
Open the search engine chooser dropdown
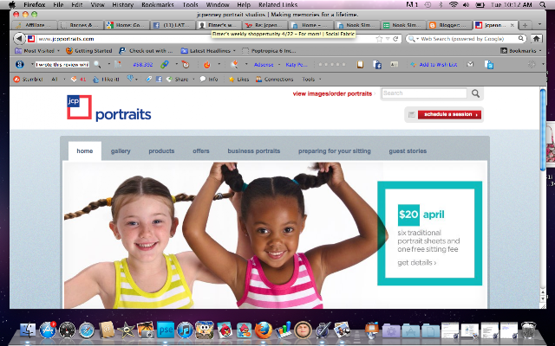point(414,38)
